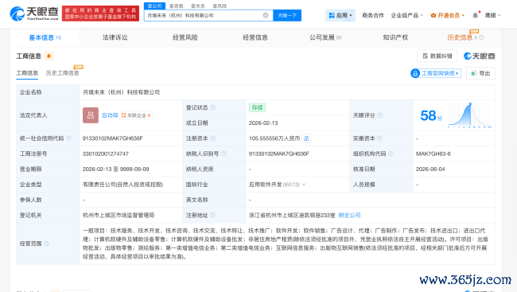Clear the search box with the X icon
517x292 pixels.
pos(266,15)
